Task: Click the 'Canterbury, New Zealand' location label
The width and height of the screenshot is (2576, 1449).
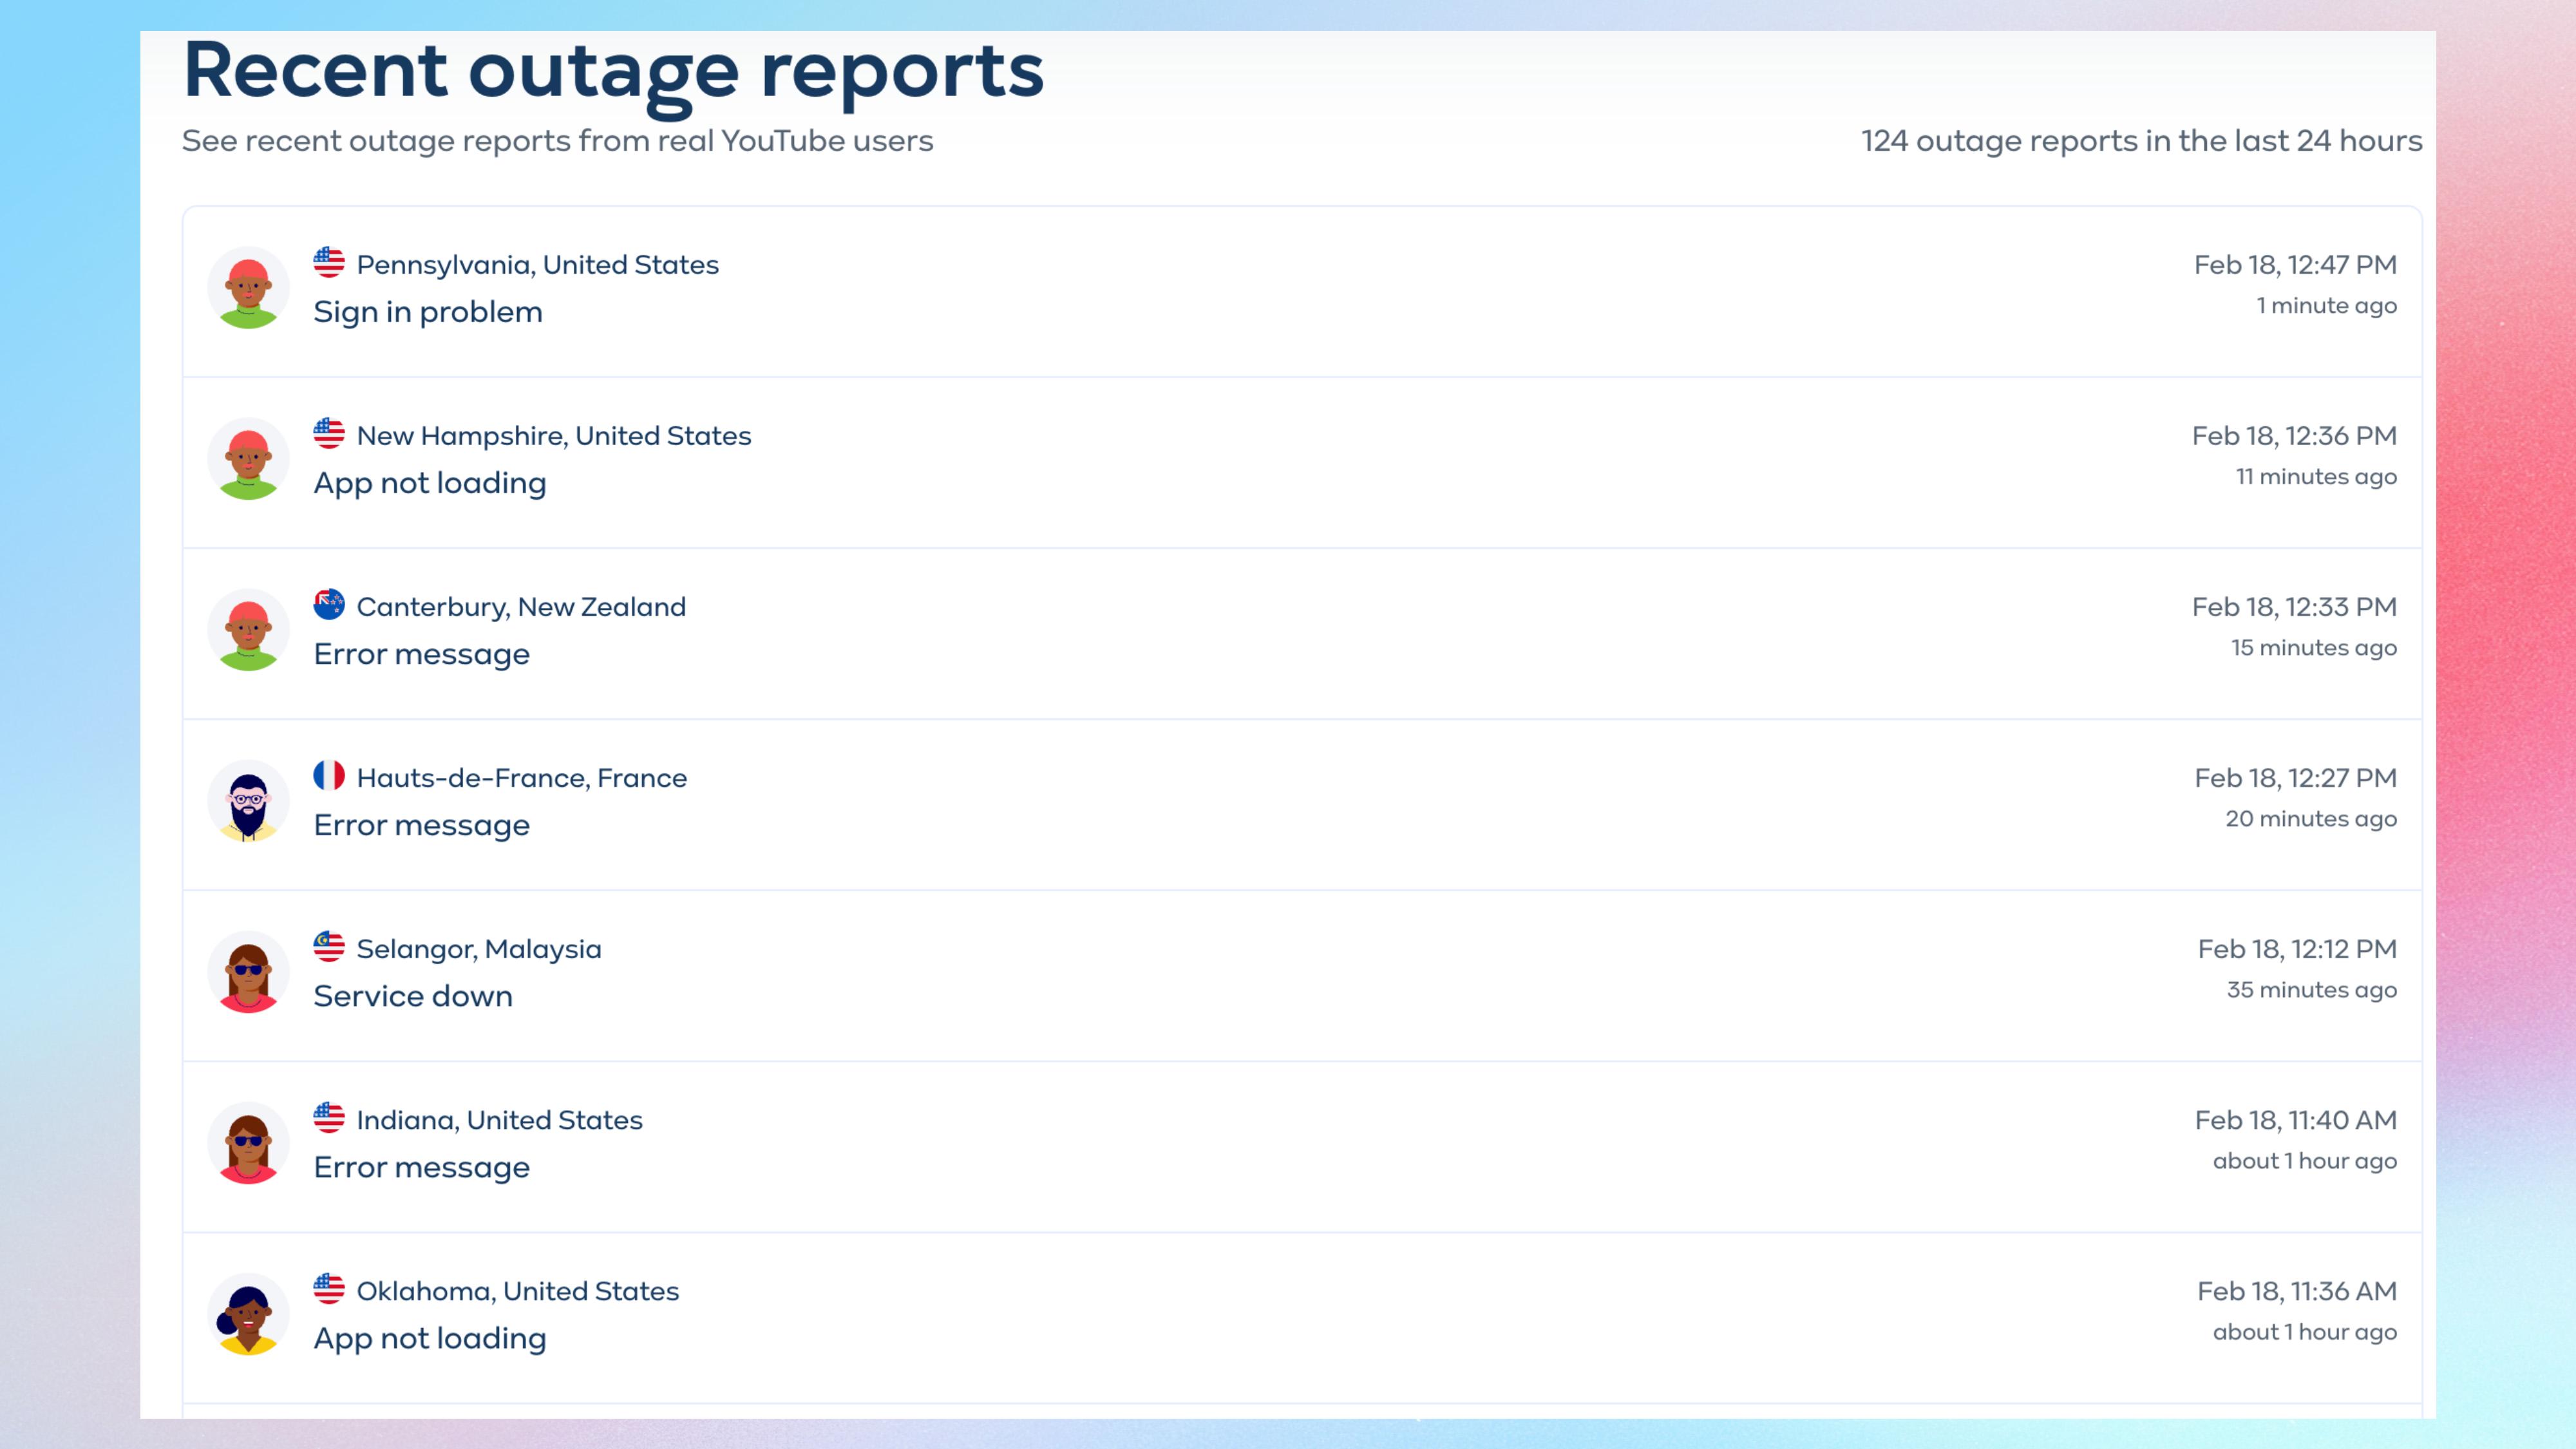Action: click(521, 607)
